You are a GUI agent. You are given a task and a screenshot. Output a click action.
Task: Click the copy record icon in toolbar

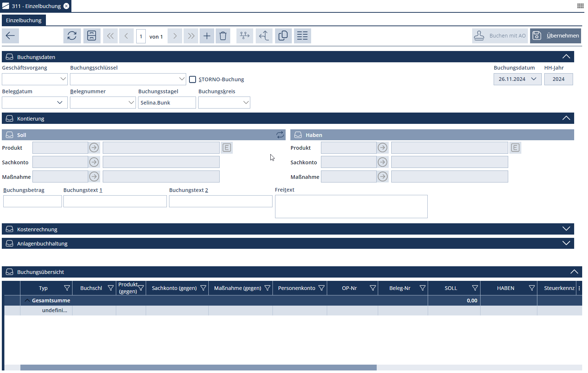tap(283, 36)
